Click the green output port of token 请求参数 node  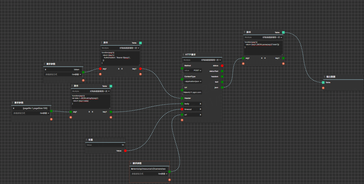(83, 72)
